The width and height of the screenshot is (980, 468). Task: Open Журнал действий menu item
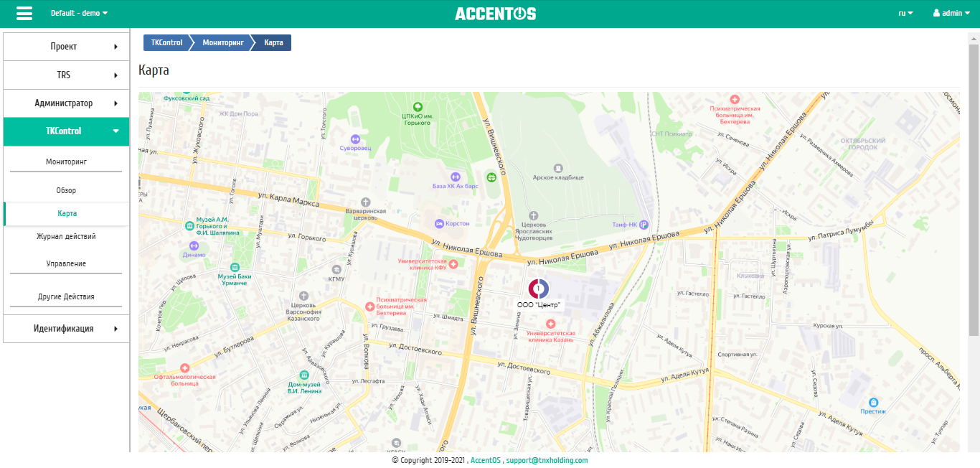point(66,236)
